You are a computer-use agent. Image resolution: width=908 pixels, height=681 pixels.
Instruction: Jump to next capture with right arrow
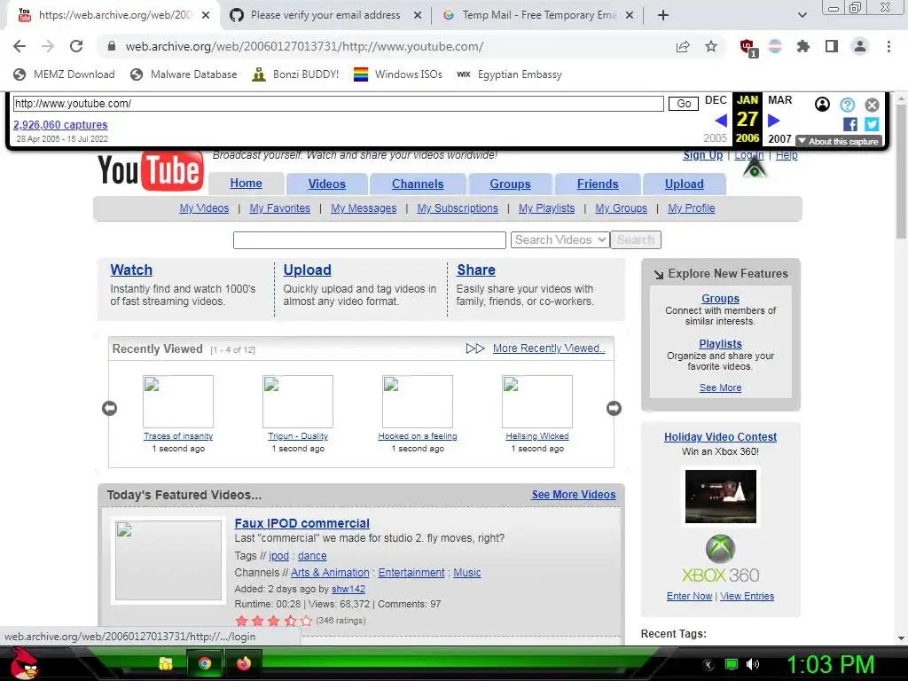773,121
